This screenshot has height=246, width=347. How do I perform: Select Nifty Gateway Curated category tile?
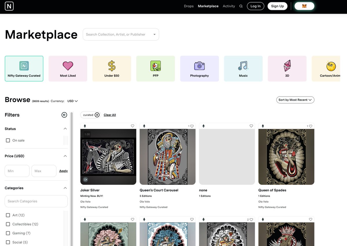coord(24,69)
